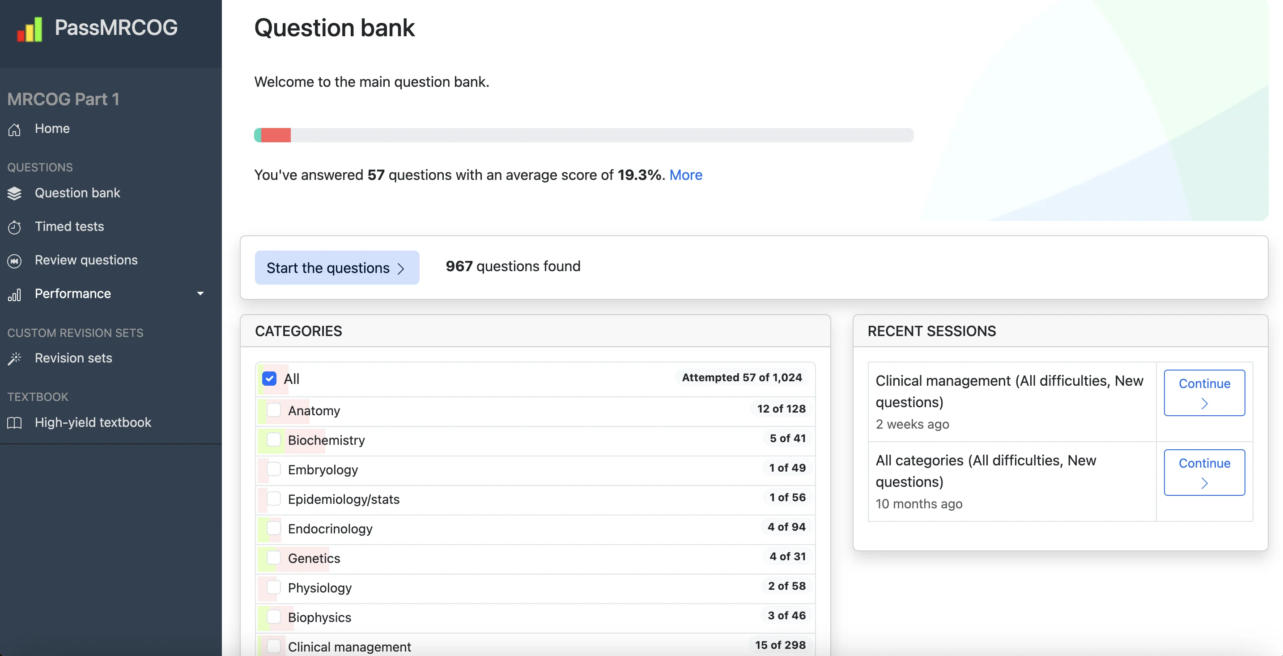
Task: Click the High-yield textbook book icon
Action: (14, 423)
